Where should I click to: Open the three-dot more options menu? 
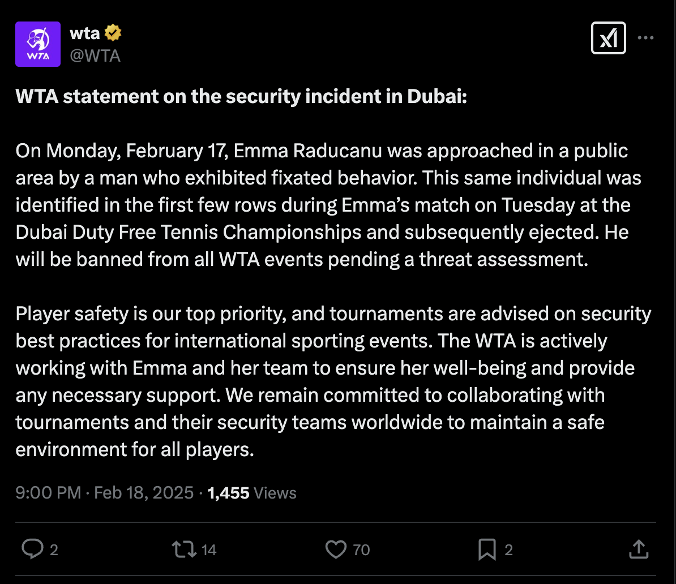coord(645,38)
